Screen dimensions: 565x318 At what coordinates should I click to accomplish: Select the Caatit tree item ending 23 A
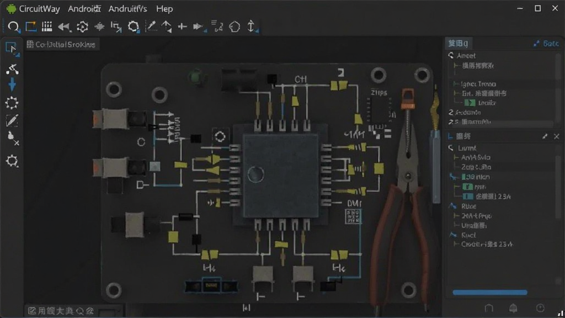487,245
